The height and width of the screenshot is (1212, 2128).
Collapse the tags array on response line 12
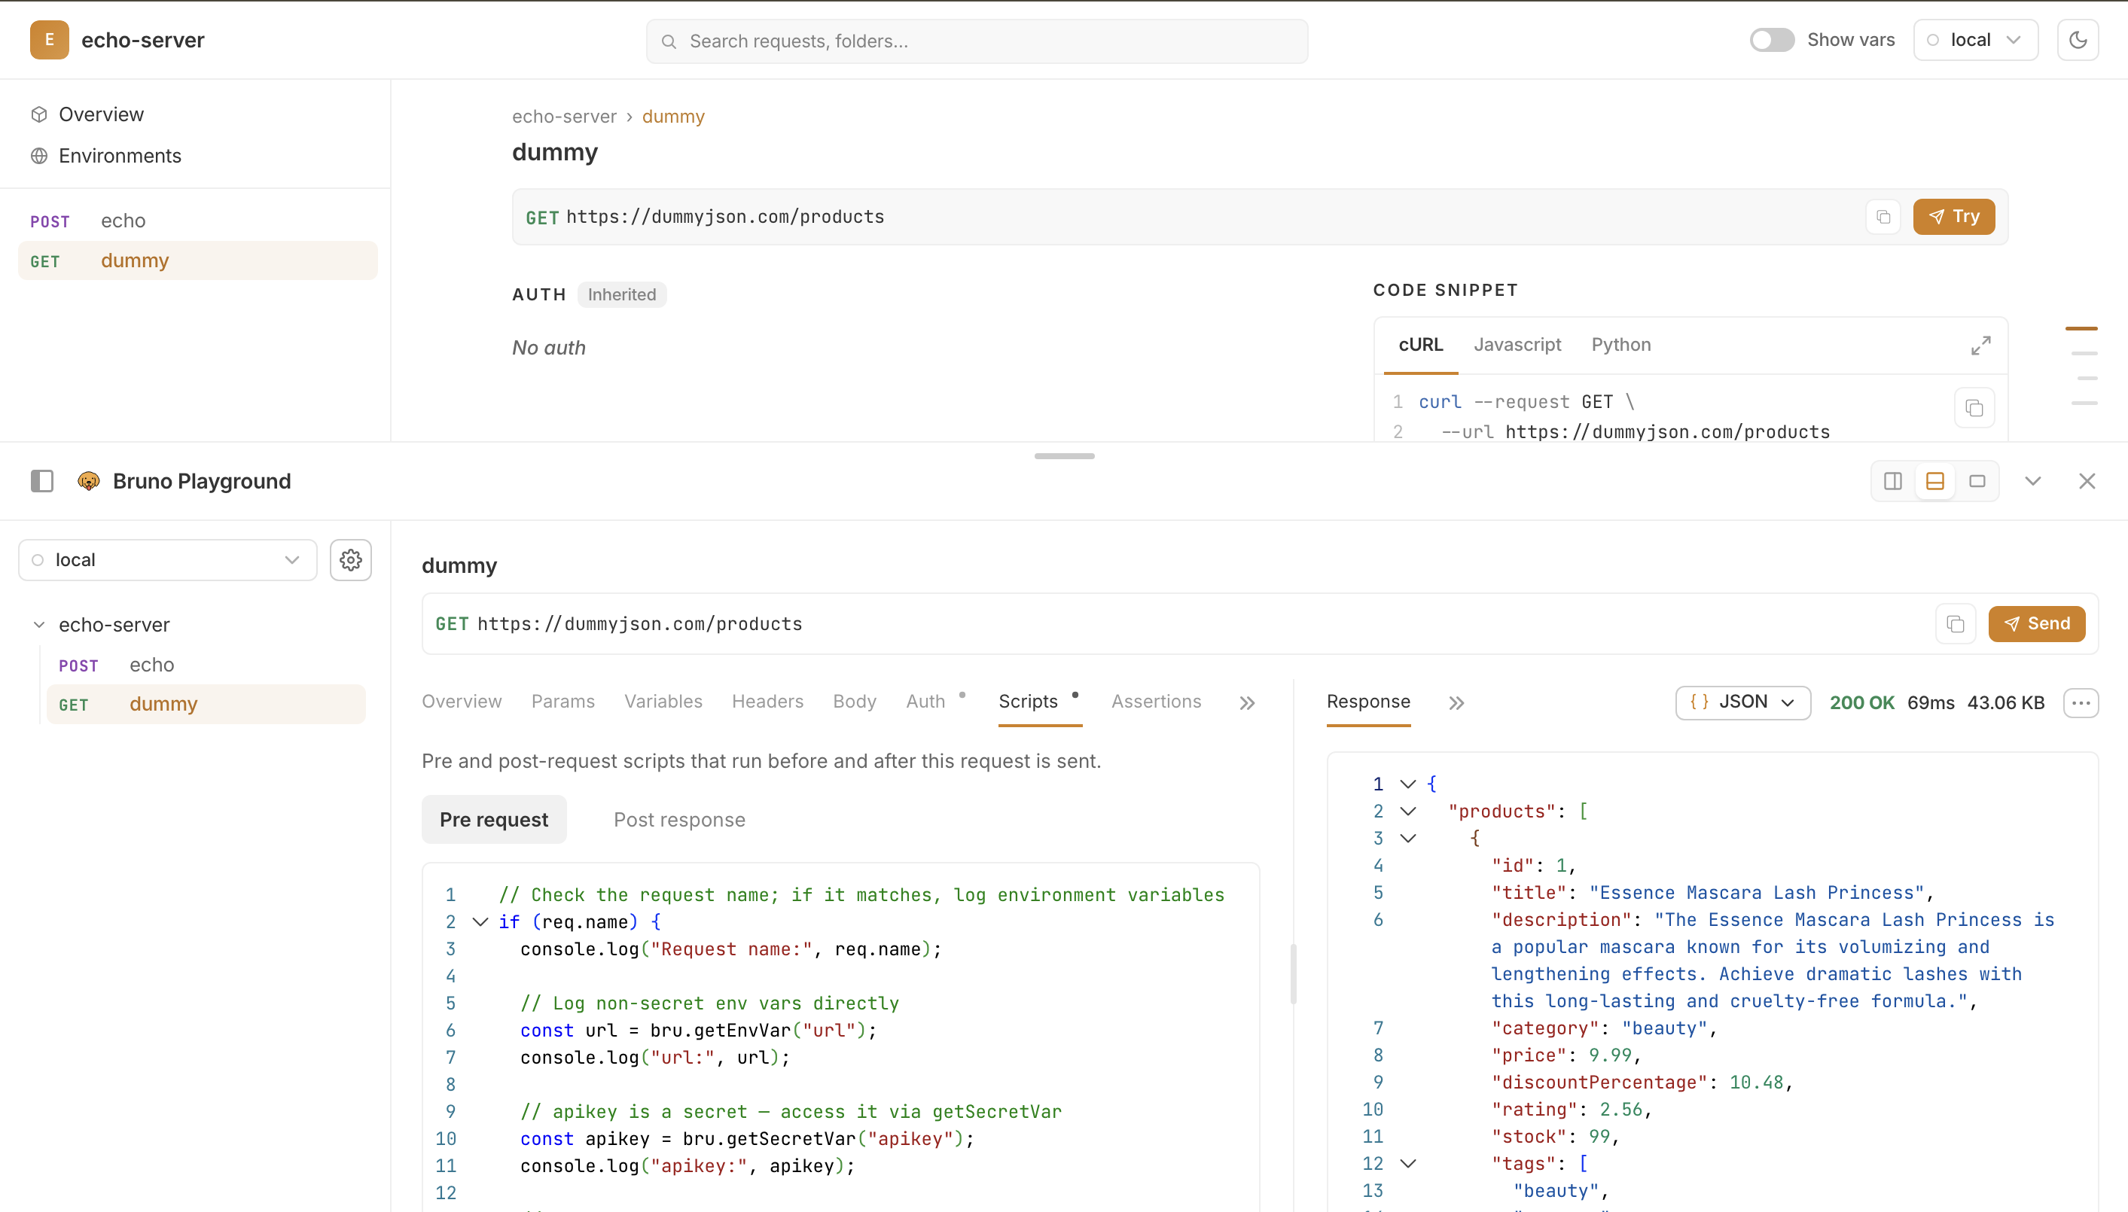(x=1408, y=1164)
